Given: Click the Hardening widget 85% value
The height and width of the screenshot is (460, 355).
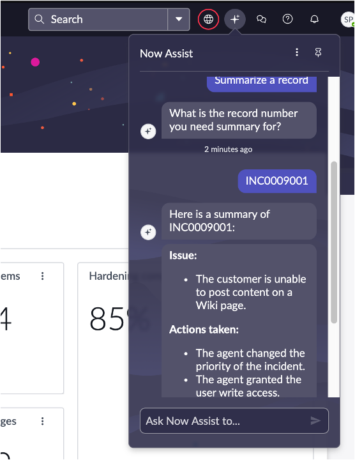Looking at the screenshot, I should (x=109, y=319).
